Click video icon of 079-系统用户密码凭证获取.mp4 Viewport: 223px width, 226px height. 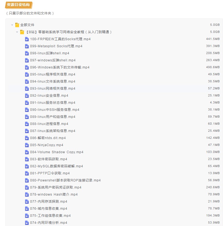tap(27, 187)
